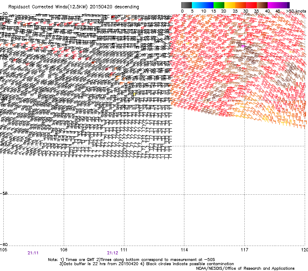Image resolution: width=308 pixels, height=271 pixels.
Task: Click legend tick value '40'
Action: [267, 11]
